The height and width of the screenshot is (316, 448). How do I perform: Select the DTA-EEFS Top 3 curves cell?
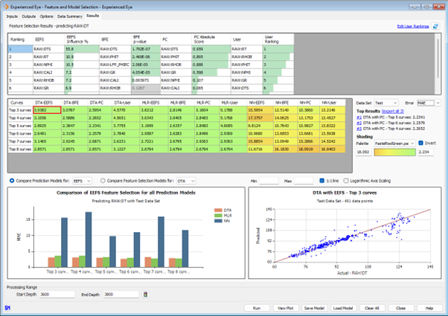click(42, 109)
